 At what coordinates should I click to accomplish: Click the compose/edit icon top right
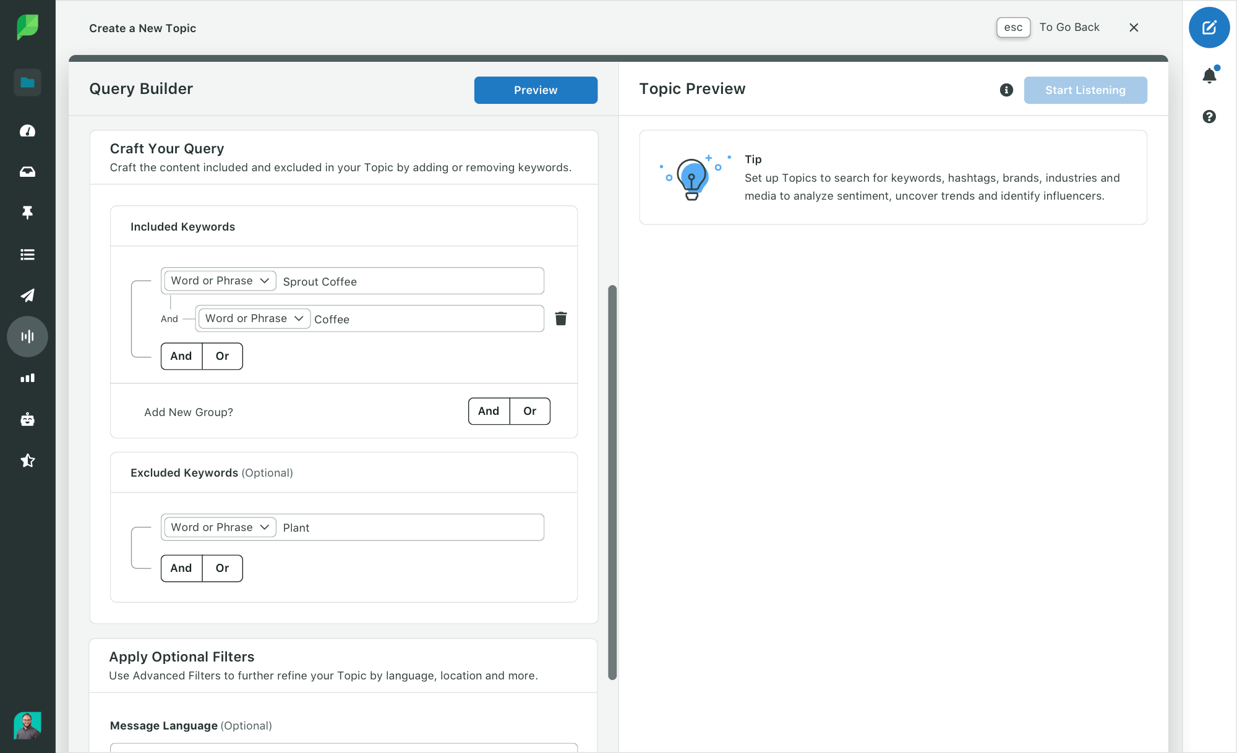pyautogui.click(x=1210, y=27)
